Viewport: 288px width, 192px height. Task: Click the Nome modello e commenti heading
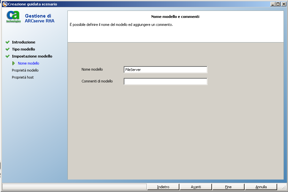click(175, 17)
